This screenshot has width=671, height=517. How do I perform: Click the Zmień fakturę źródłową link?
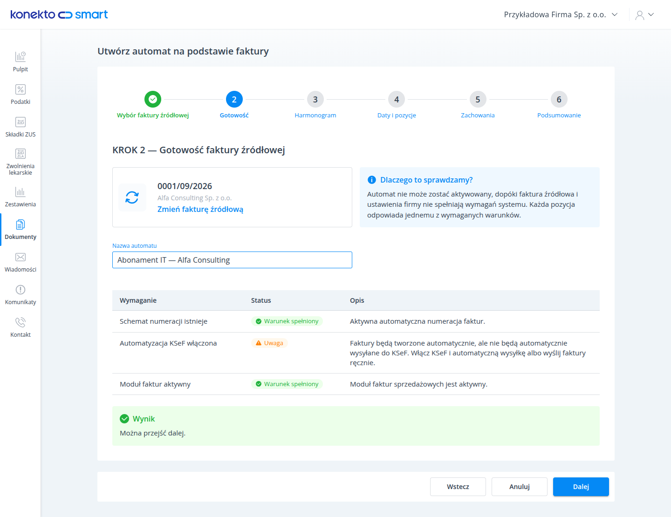click(200, 210)
